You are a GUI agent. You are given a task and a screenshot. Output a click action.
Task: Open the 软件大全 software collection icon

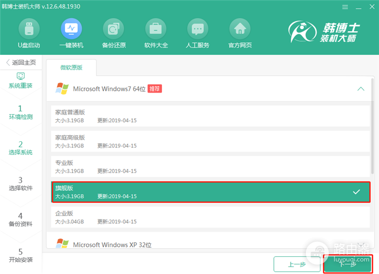pyautogui.click(x=156, y=29)
